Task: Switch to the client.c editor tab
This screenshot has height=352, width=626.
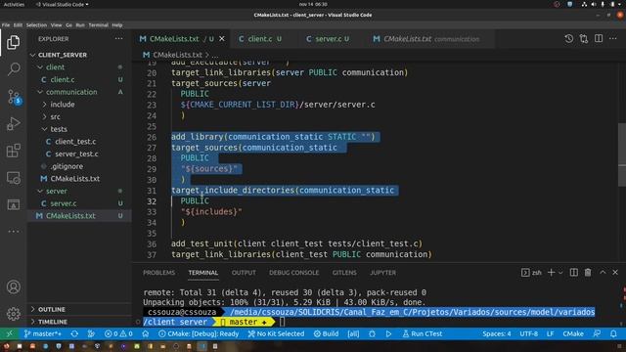Action: click(x=260, y=39)
